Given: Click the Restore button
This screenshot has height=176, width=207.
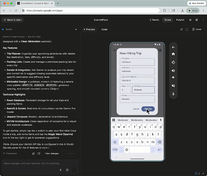Looking at the screenshot, I should 70,153.
